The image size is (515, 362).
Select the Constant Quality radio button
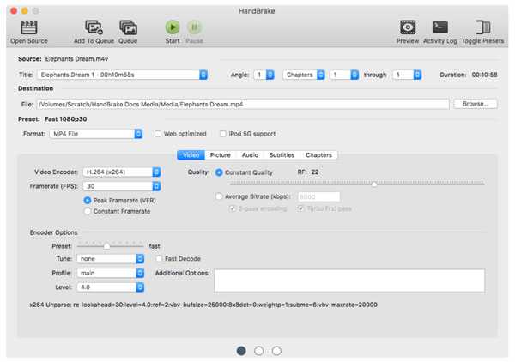click(219, 172)
